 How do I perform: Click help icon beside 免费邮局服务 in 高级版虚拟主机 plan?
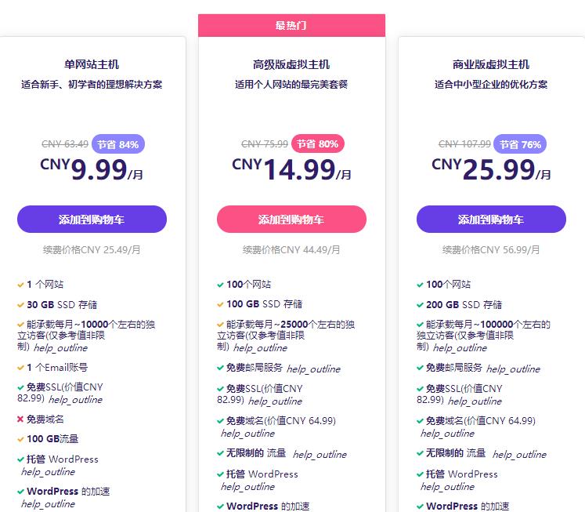pyautogui.click(x=313, y=369)
